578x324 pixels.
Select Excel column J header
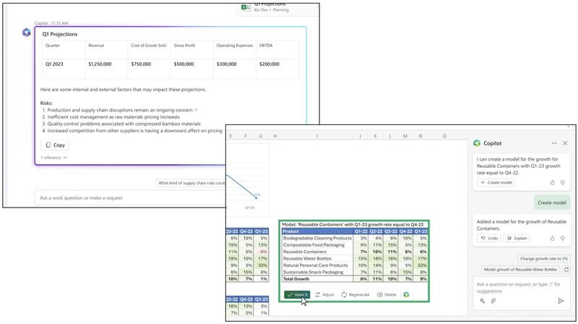pos(360,136)
